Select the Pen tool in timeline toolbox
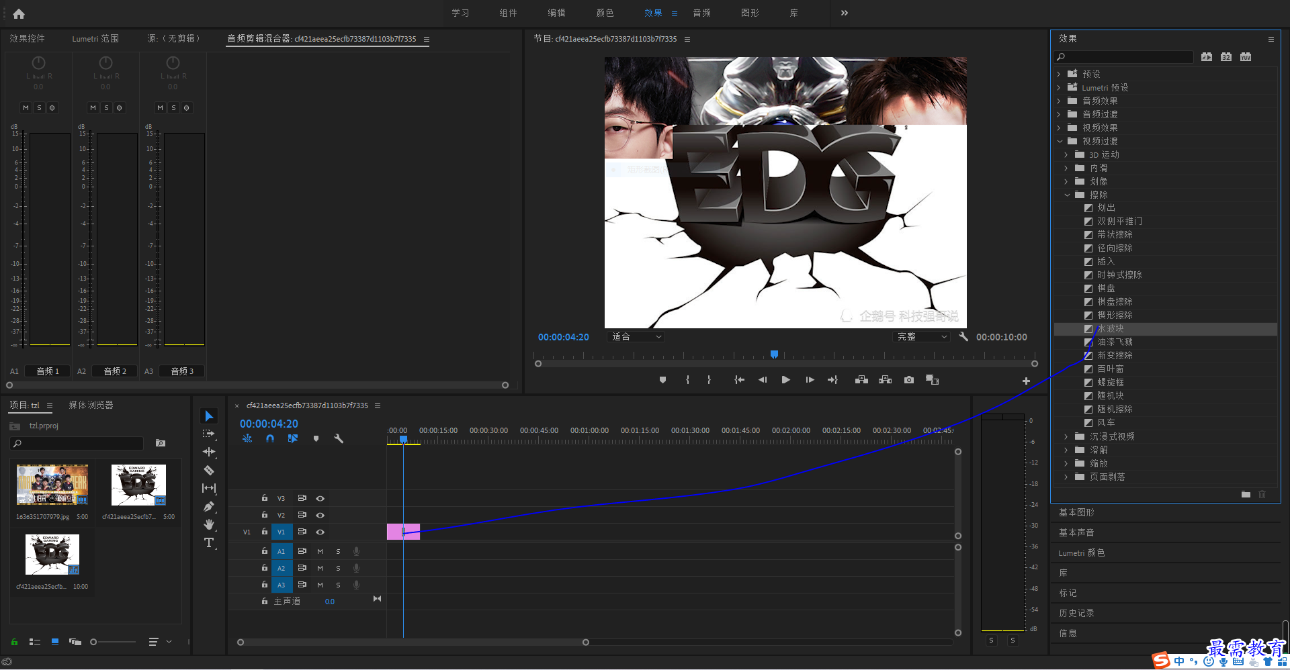 click(209, 506)
